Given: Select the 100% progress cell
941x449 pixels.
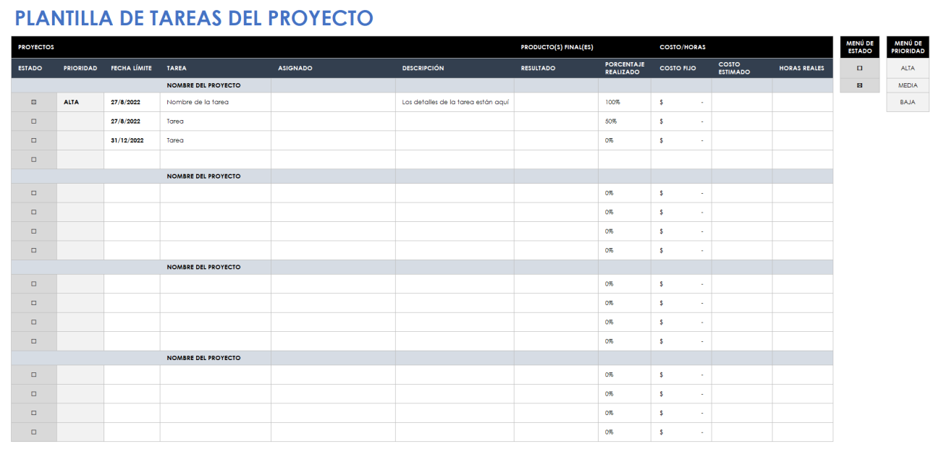Looking at the screenshot, I should click(613, 102).
